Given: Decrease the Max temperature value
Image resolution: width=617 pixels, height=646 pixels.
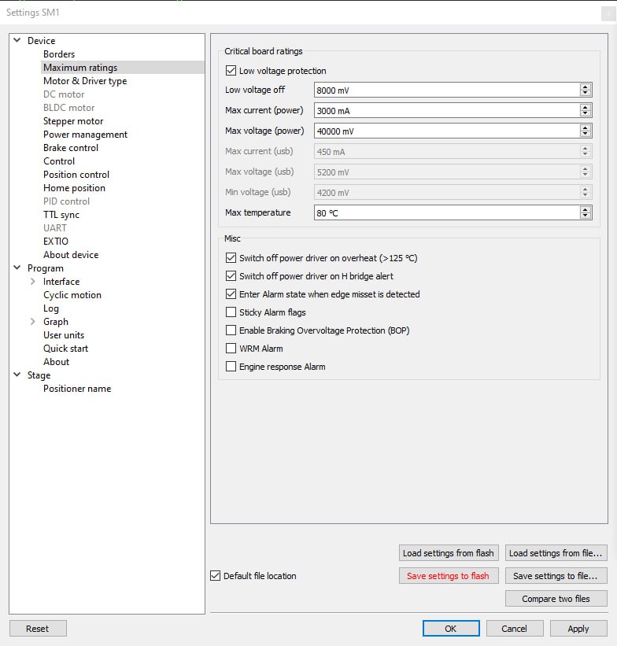Looking at the screenshot, I should (585, 216).
